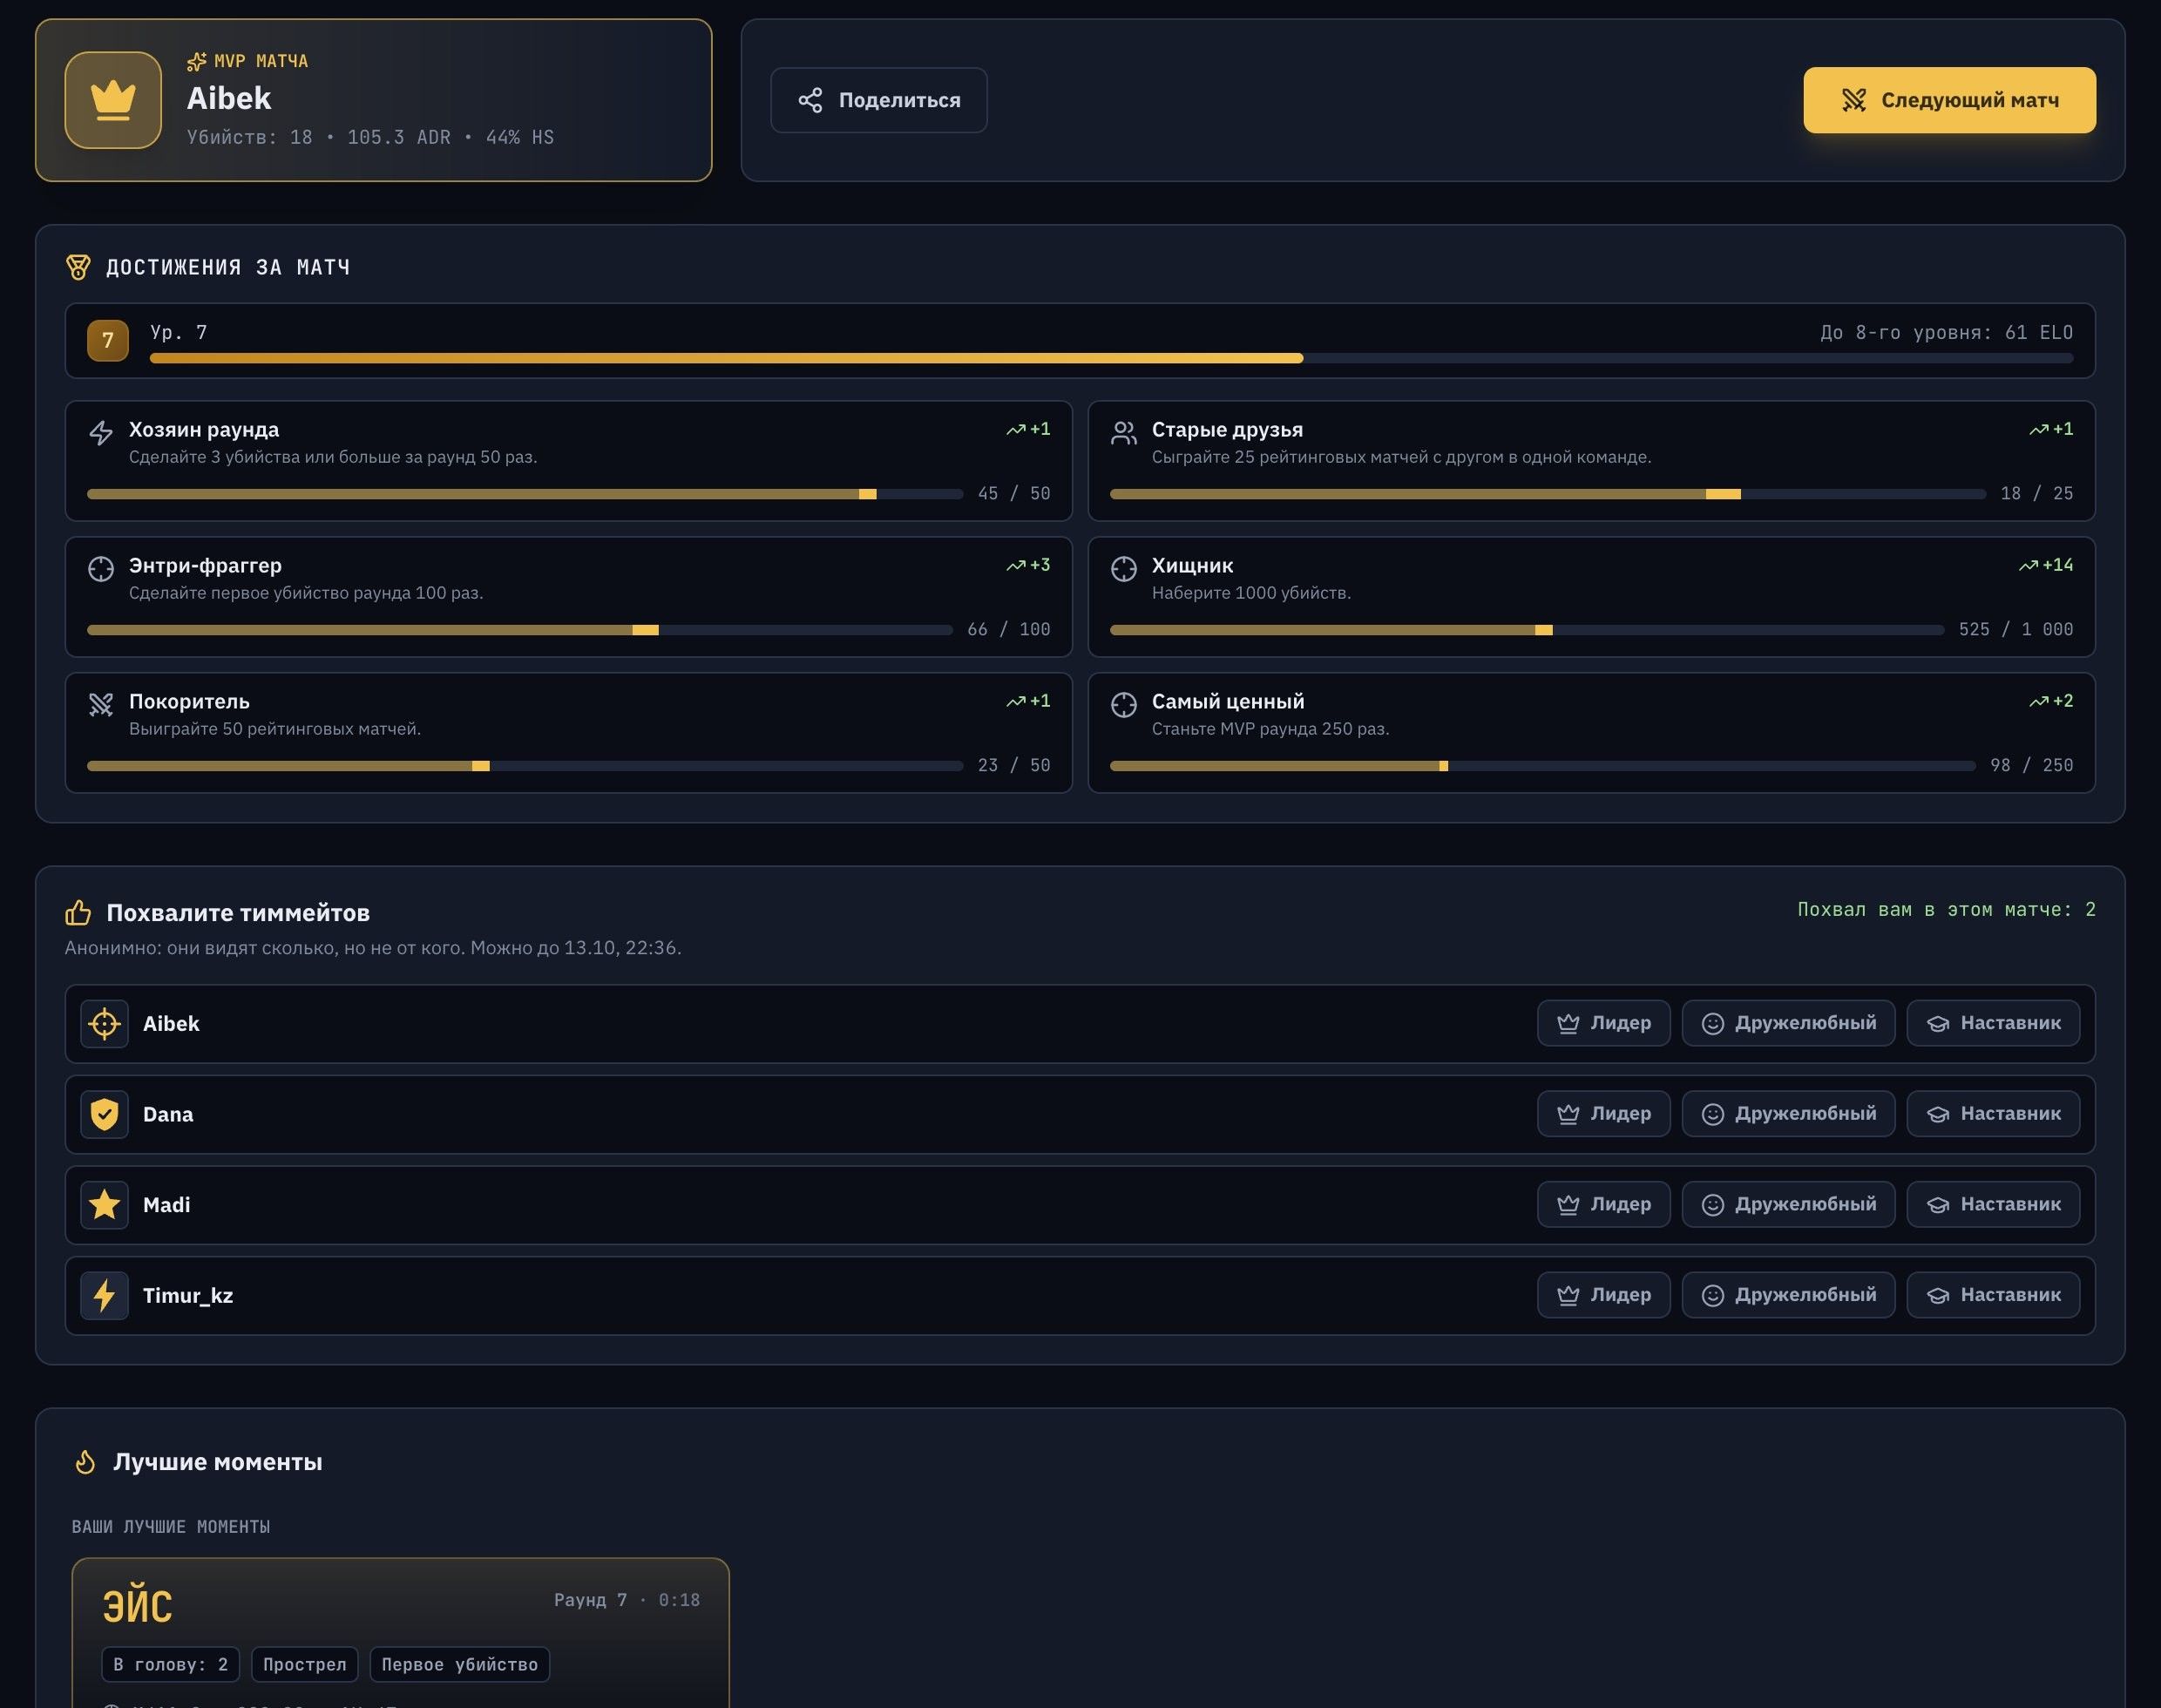Click Aibek's crosshair avatar icon

click(x=104, y=1024)
